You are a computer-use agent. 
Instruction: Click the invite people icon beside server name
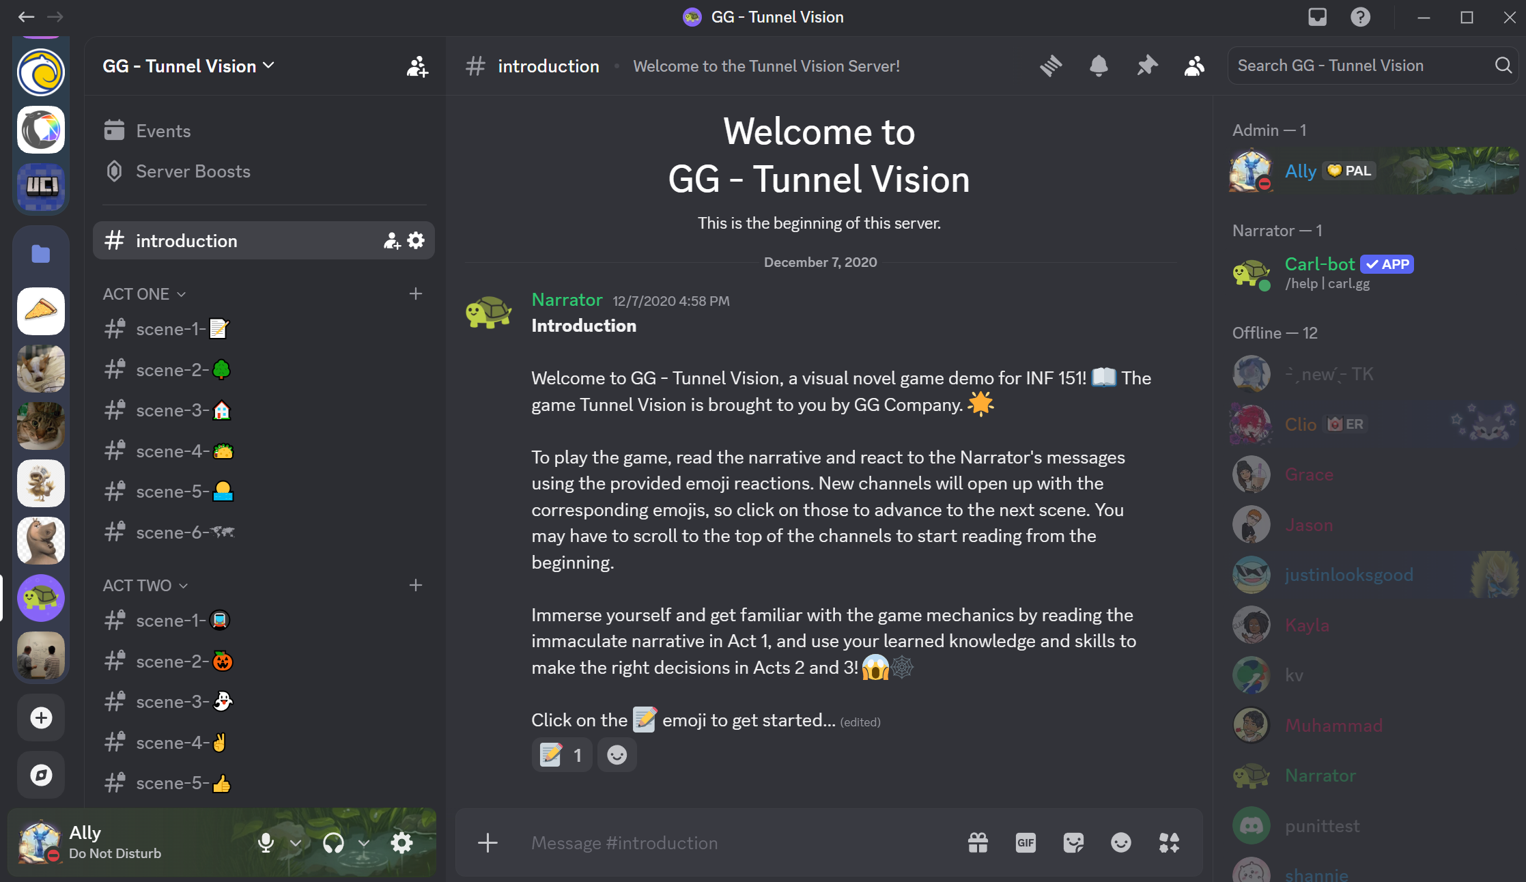(417, 66)
